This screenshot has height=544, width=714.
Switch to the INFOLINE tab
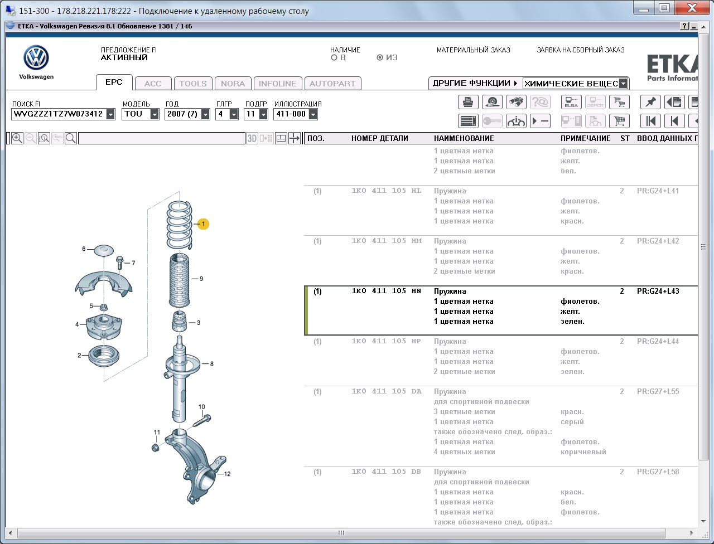tap(278, 84)
